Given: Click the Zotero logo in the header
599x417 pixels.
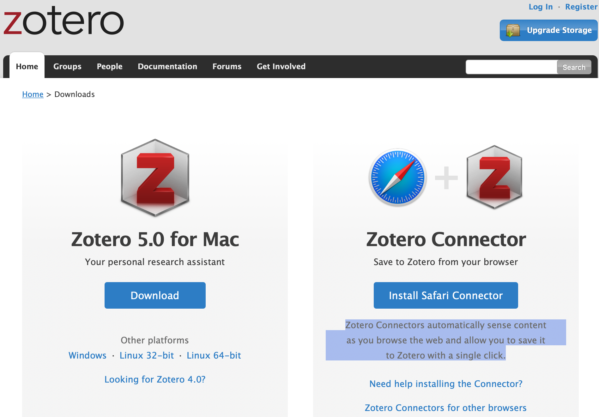Looking at the screenshot, I should pos(64,21).
